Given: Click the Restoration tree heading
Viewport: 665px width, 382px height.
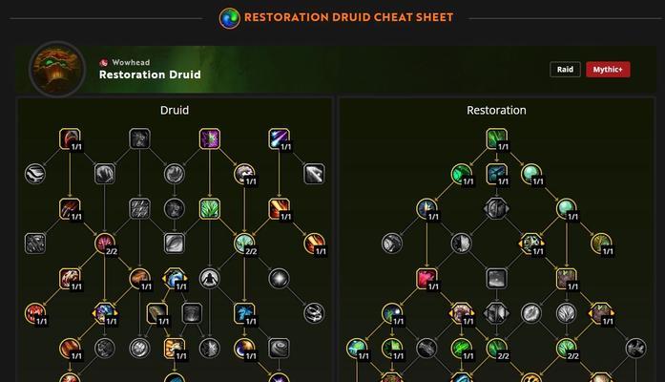Looking at the screenshot, I should click(x=496, y=111).
